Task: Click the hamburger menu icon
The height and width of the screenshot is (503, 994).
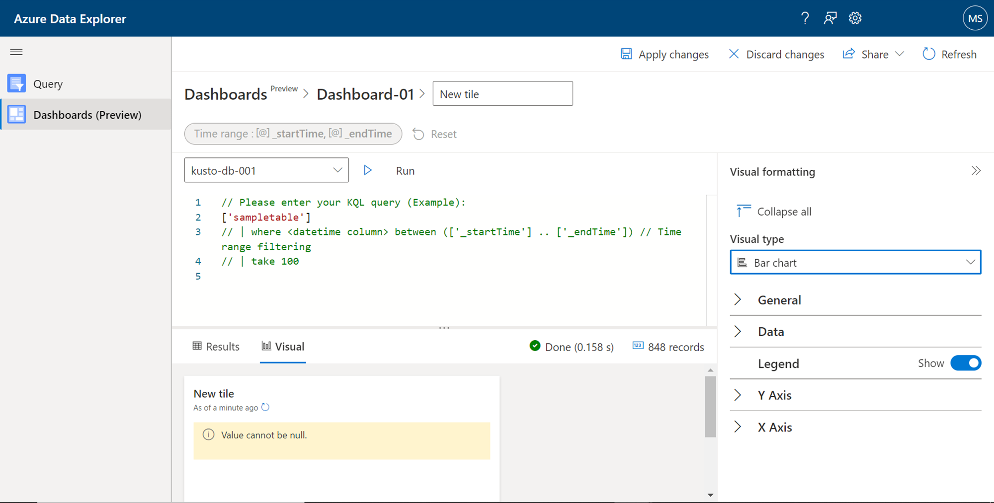Action: point(16,52)
